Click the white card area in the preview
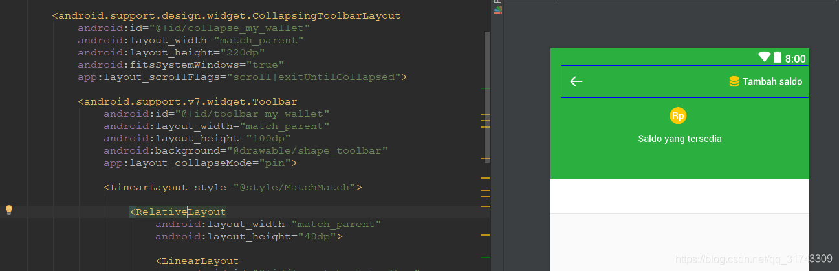This screenshot has width=839, height=271. pos(680,196)
